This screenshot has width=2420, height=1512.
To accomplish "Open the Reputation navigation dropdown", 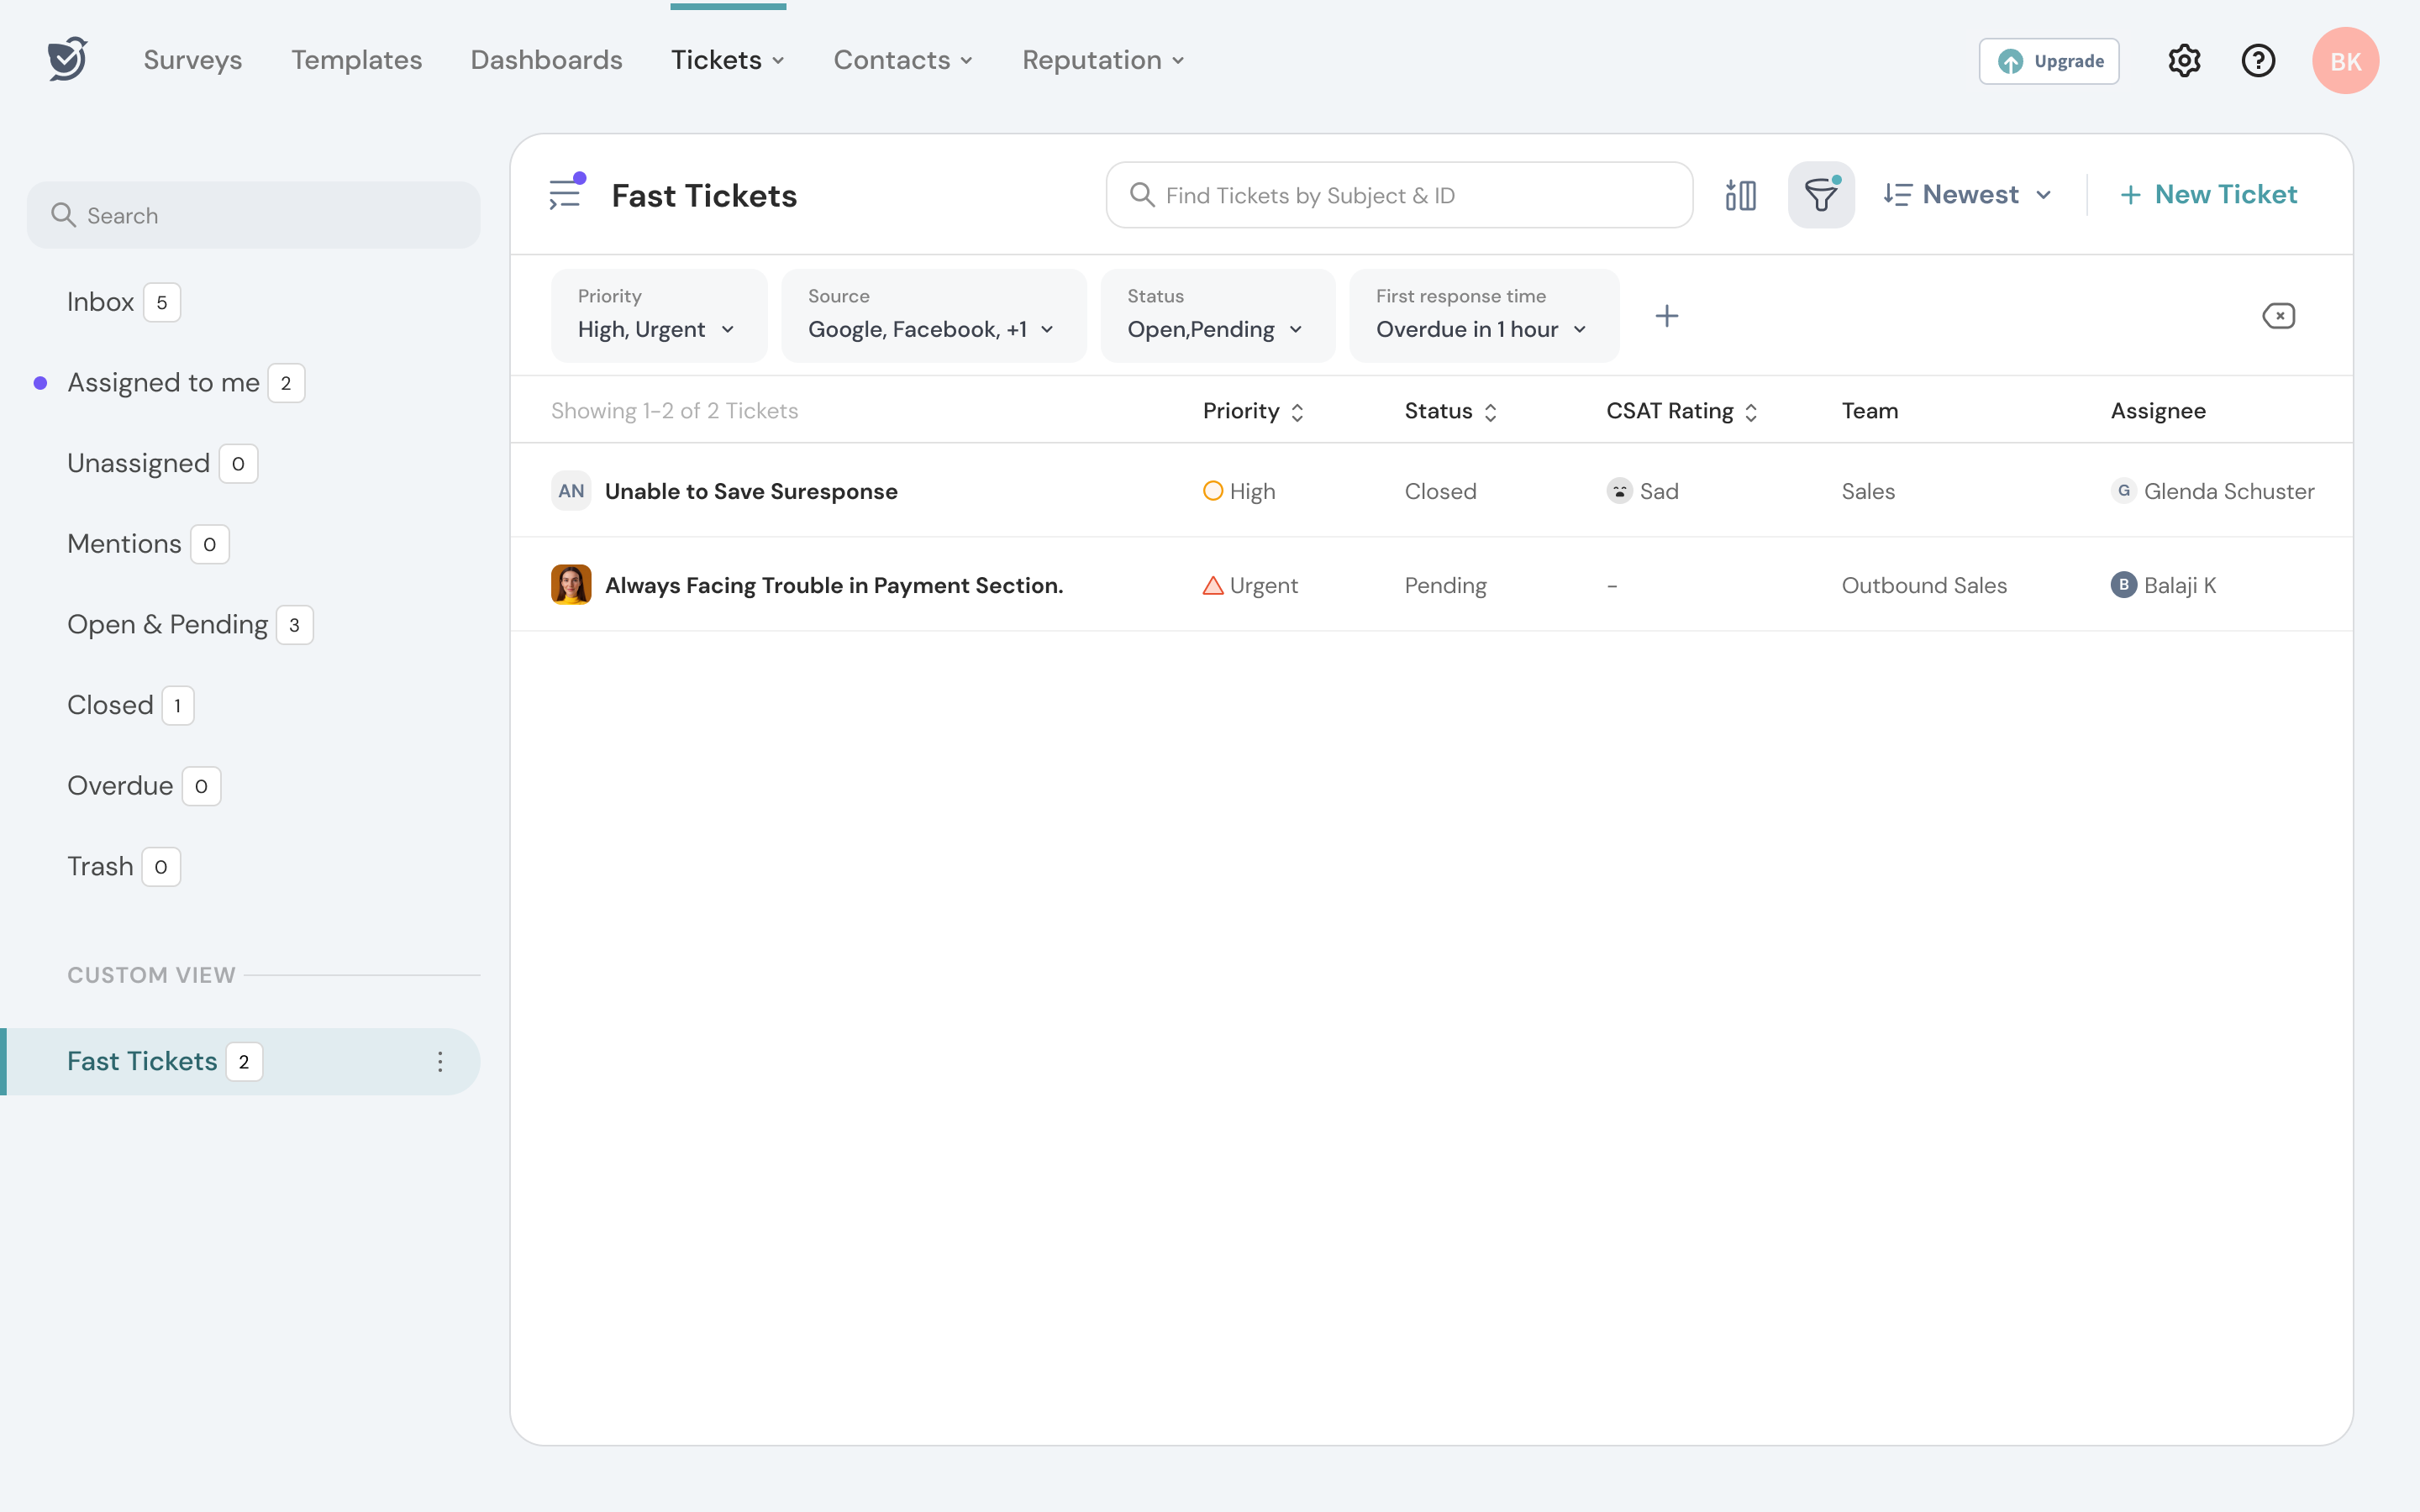I will click(x=1103, y=60).
